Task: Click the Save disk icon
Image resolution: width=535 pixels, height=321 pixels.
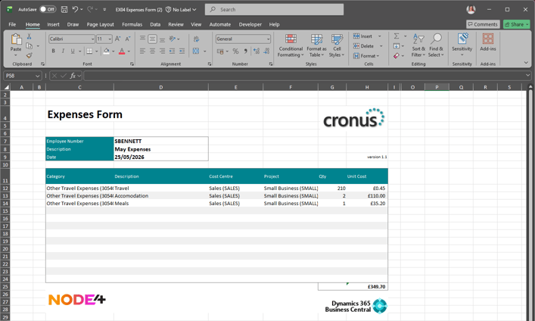Action: coord(64,10)
